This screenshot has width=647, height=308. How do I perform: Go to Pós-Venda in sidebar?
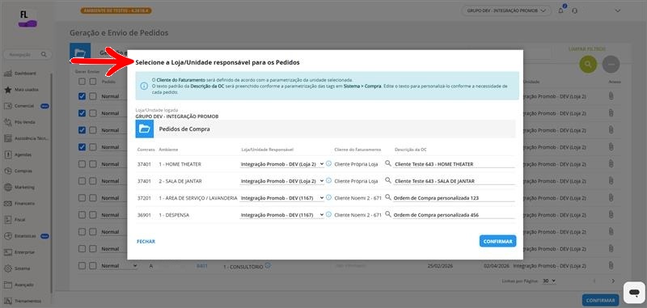(19, 122)
